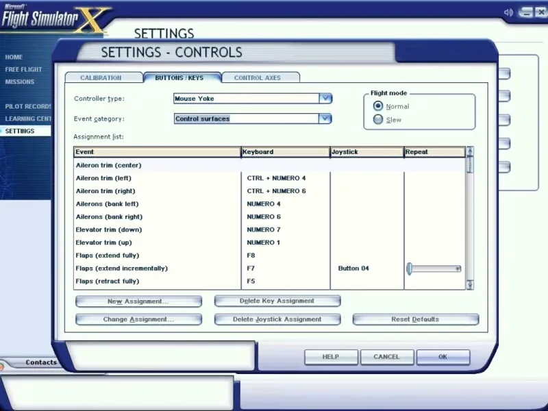Click the Reset Defaults button
This screenshot has height=411, width=548.
[416, 319]
